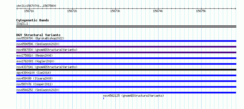Click the tiny blue nsv4562125 variant marker
The width and height of the screenshot is (244, 109).
[103, 98]
